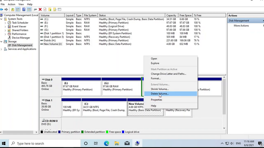Open Mail app from taskbar
The width and height of the screenshot is (264, 148).
(127, 143)
